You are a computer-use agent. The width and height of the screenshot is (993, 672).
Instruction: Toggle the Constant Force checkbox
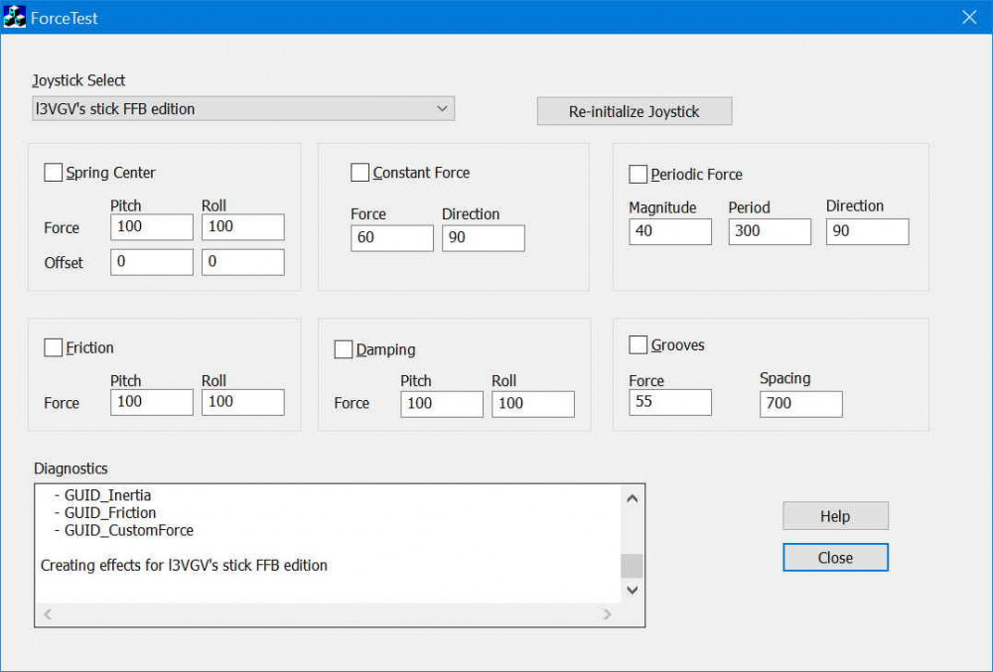359,173
